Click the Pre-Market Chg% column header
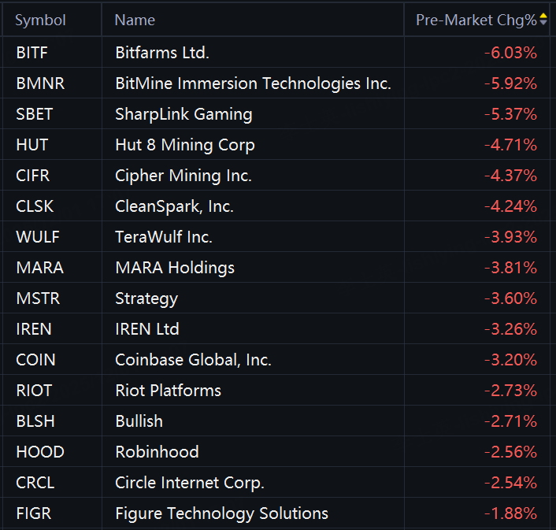The width and height of the screenshot is (556, 530). pyautogui.click(x=475, y=20)
